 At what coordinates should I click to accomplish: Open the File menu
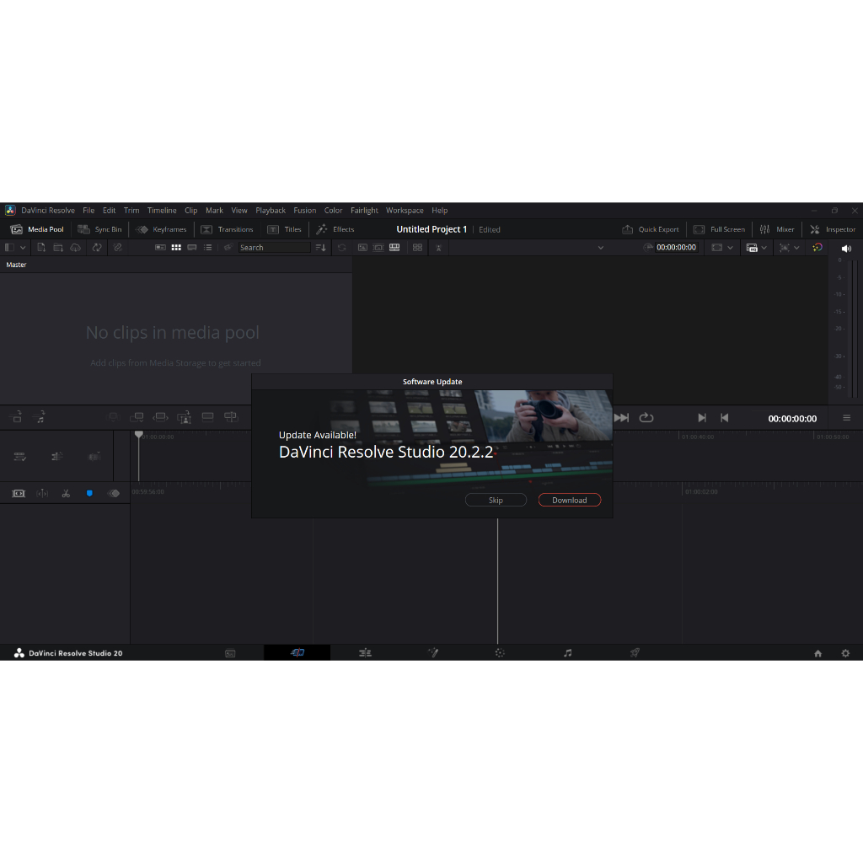point(88,210)
